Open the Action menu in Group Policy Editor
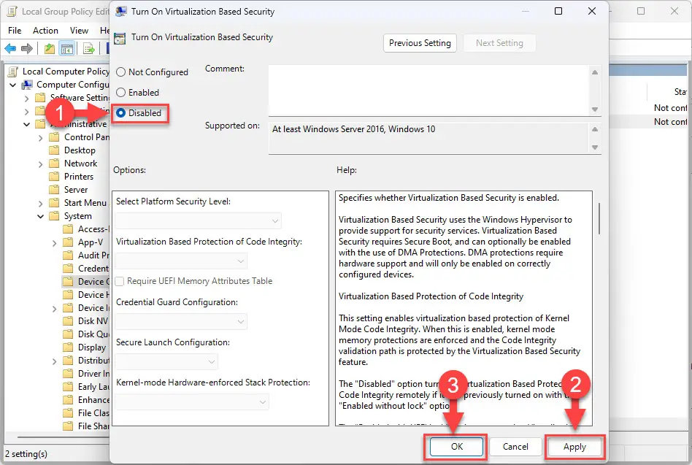The height and width of the screenshot is (465, 692). 45,31
